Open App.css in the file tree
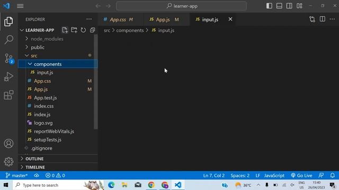Viewport: 339px width, 190px height. (58, 81)
